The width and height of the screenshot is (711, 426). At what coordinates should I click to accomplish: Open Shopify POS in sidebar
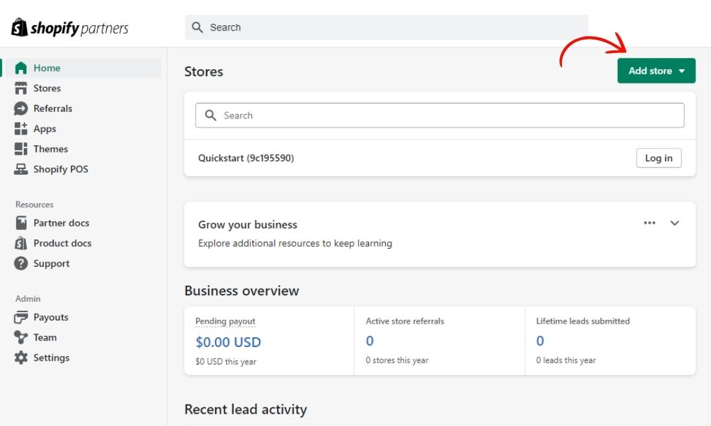[x=61, y=169]
